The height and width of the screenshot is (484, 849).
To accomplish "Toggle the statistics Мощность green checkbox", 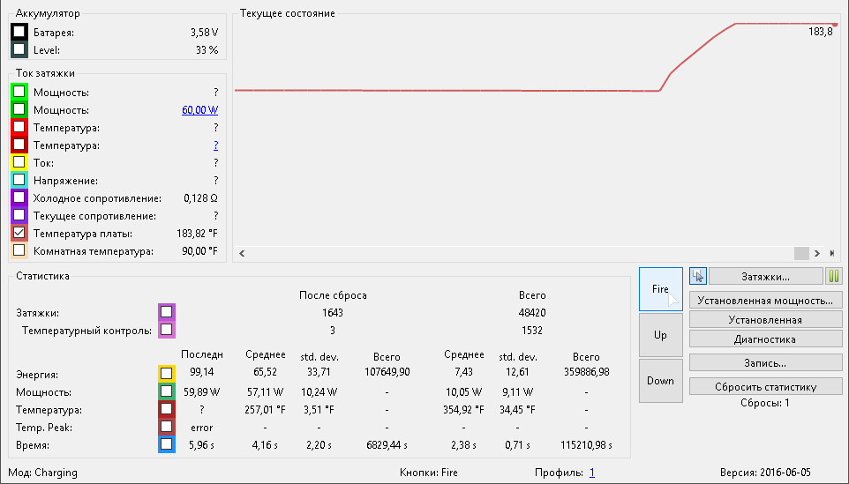I will (166, 391).
